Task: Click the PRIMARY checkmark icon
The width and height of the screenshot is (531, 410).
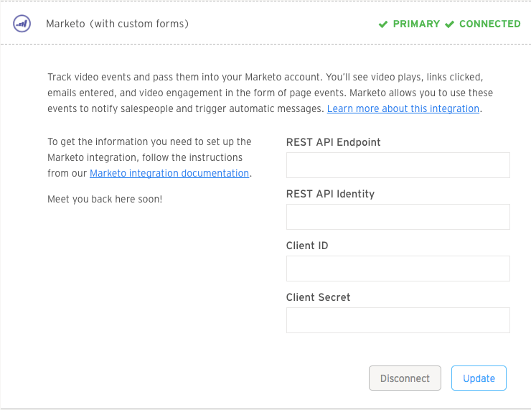Action: coord(383,24)
